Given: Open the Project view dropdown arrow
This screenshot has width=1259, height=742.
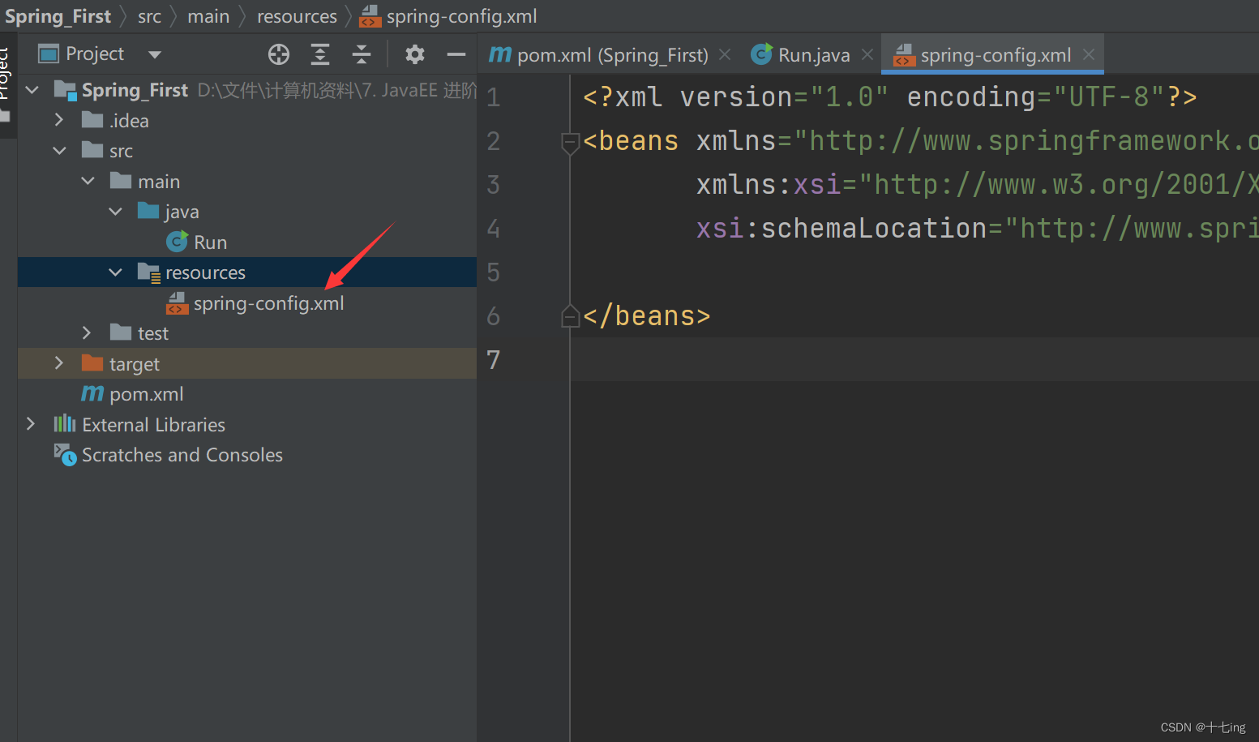Looking at the screenshot, I should click(x=155, y=55).
